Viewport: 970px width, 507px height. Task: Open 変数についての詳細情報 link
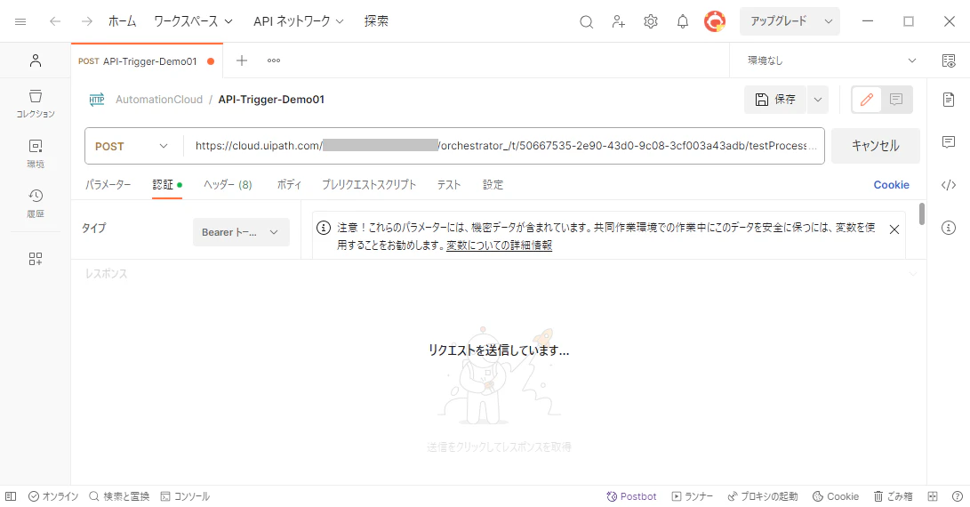[500, 245]
